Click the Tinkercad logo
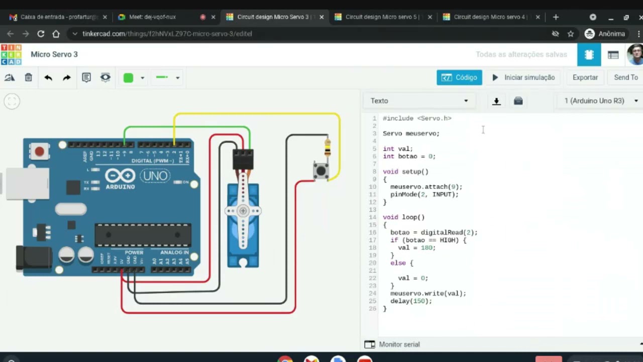Screen dimensions: 643x362 pos(11,54)
